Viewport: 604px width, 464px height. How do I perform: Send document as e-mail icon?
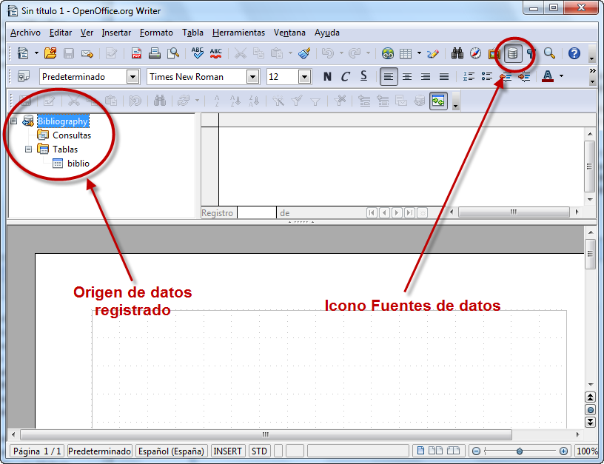pyautogui.click(x=87, y=53)
